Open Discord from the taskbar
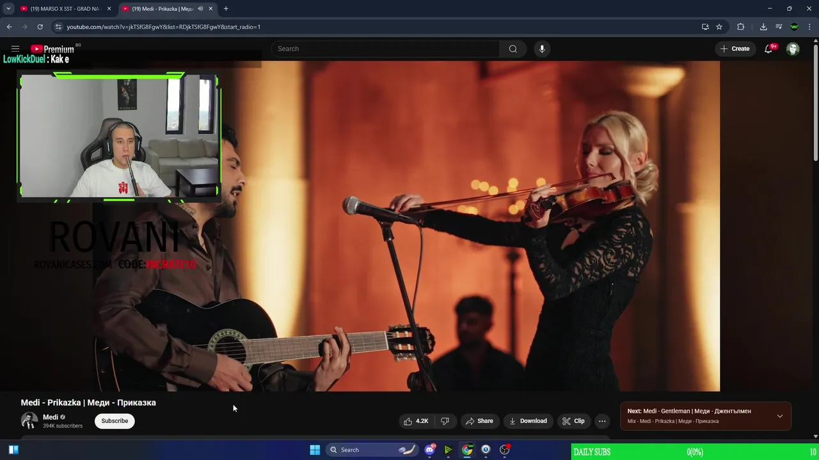Image resolution: width=819 pixels, height=460 pixels. pos(430,450)
